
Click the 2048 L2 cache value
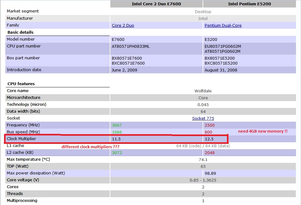coord(210,153)
